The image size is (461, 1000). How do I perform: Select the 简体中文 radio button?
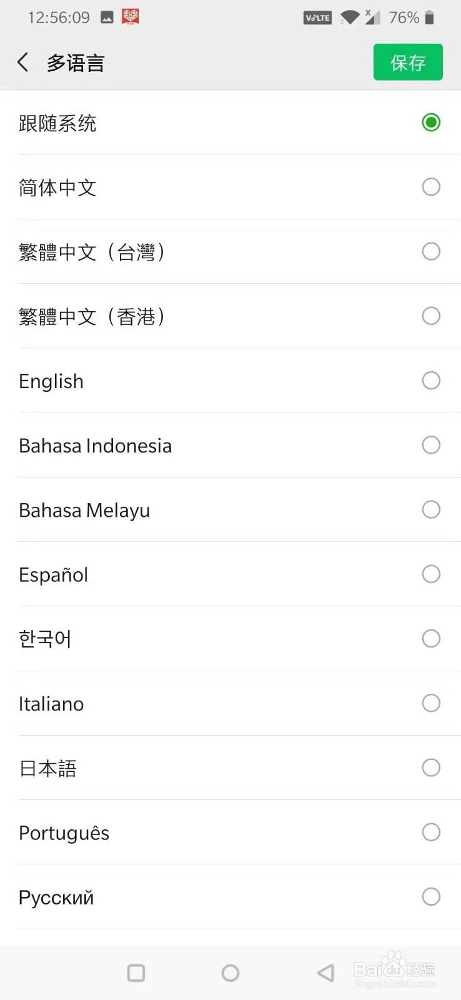click(431, 187)
